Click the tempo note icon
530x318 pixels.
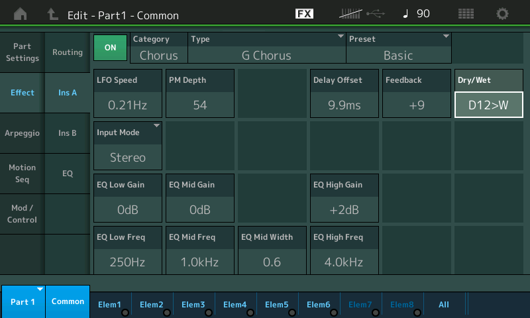tap(406, 14)
